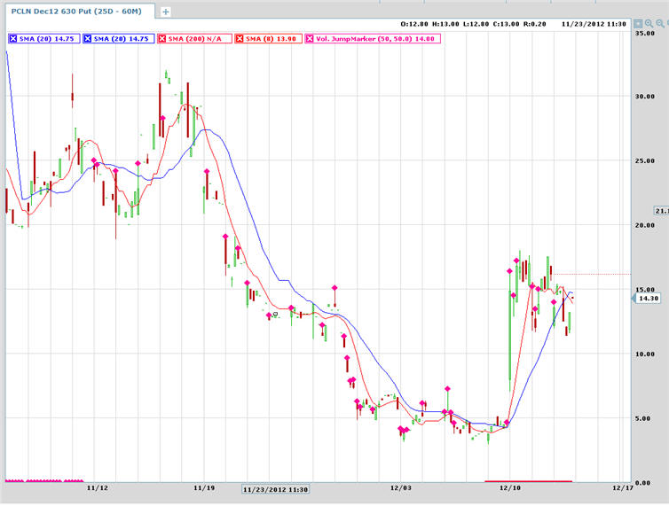Click the 14.30 current price tag on the price axis

point(648,299)
